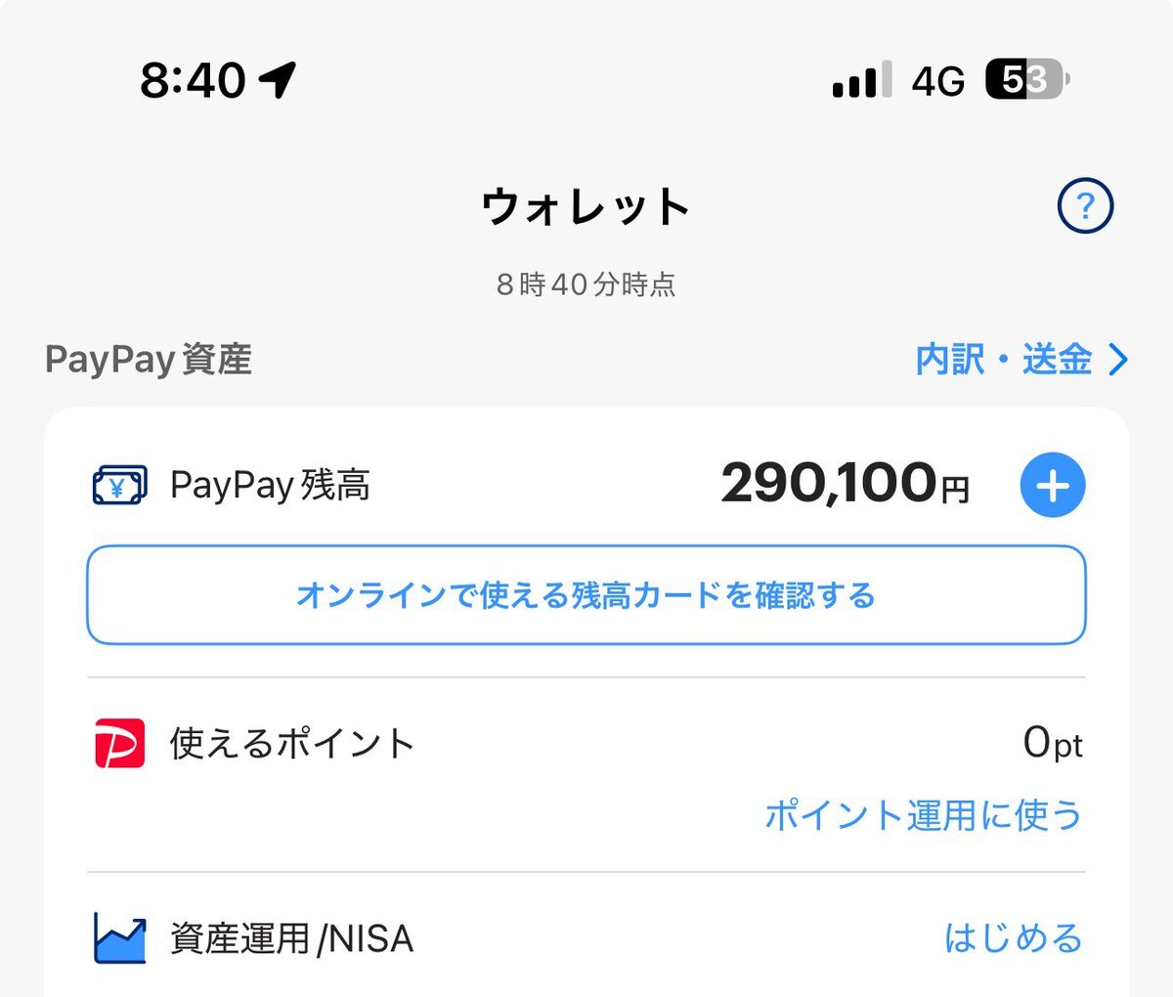Click オンラインで使える残高カードを確認する button
Image resolution: width=1173 pixels, height=997 pixels.
586,595
